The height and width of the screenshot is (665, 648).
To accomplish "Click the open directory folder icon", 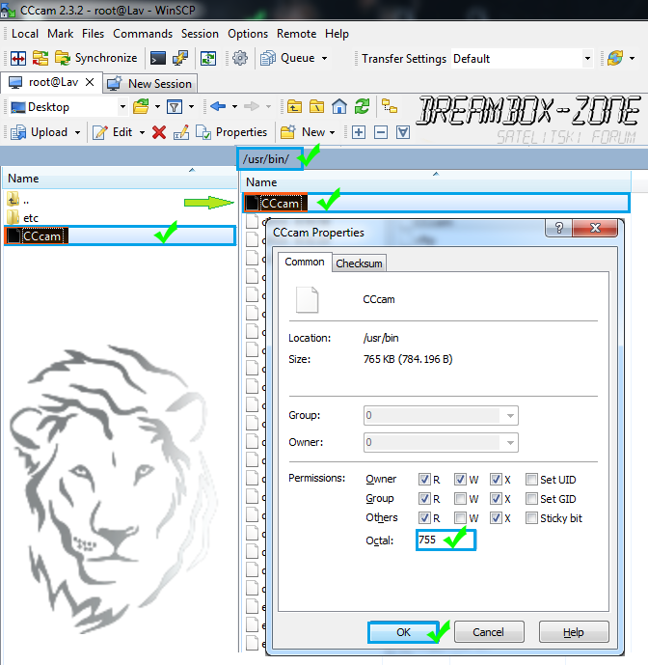I will pyautogui.click(x=141, y=107).
